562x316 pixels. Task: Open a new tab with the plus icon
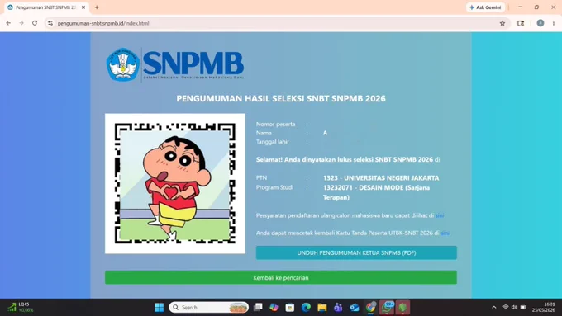(97, 7)
